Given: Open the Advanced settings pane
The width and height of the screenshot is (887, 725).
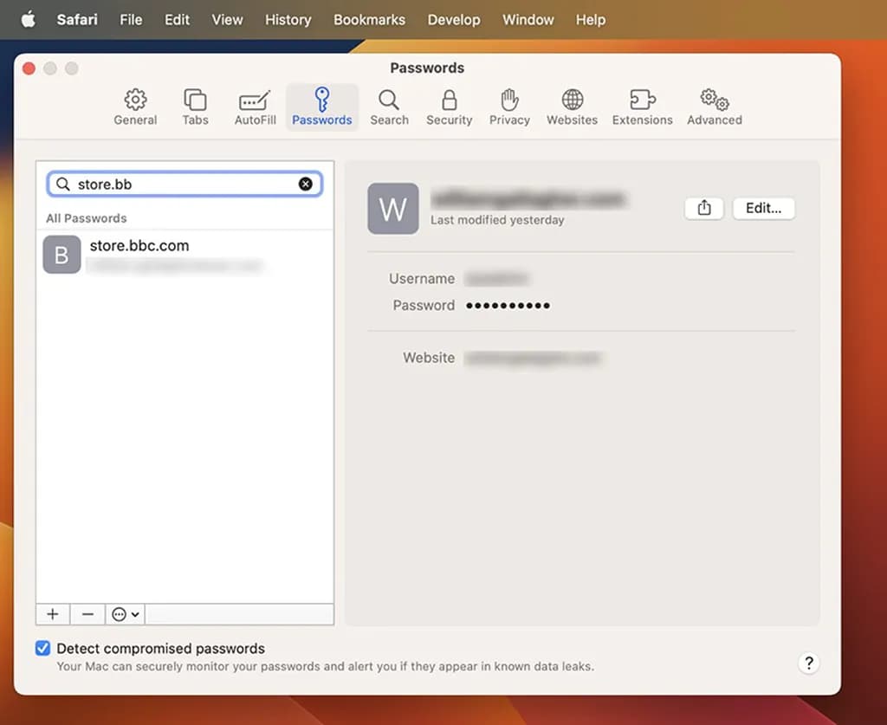Looking at the screenshot, I should [715, 107].
